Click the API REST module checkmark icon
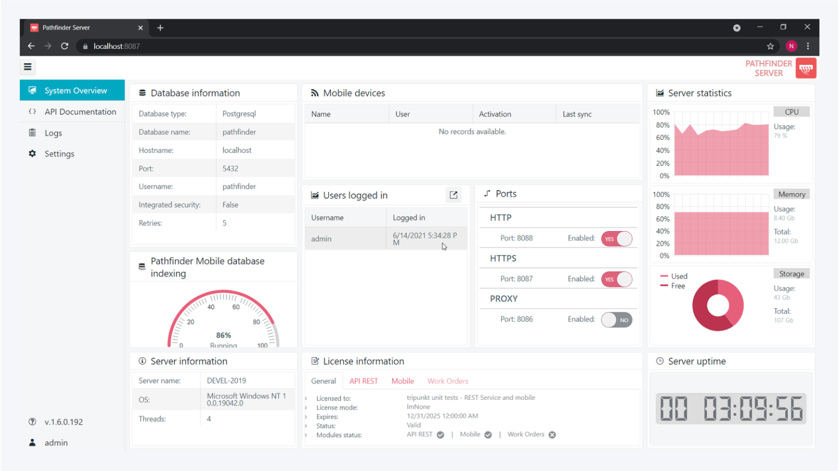The width and height of the screenshot is (838, 471). pyautogui.click(x=440, y=435)
